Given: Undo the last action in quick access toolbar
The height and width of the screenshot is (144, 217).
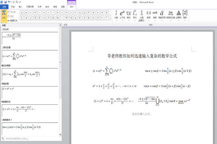Looking at the screenshot, I should [9, 2].
